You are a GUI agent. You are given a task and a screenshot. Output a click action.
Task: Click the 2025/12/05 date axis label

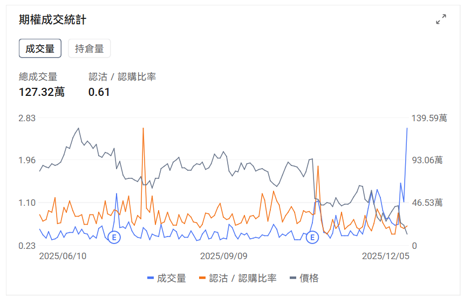(x=385, y=256)
